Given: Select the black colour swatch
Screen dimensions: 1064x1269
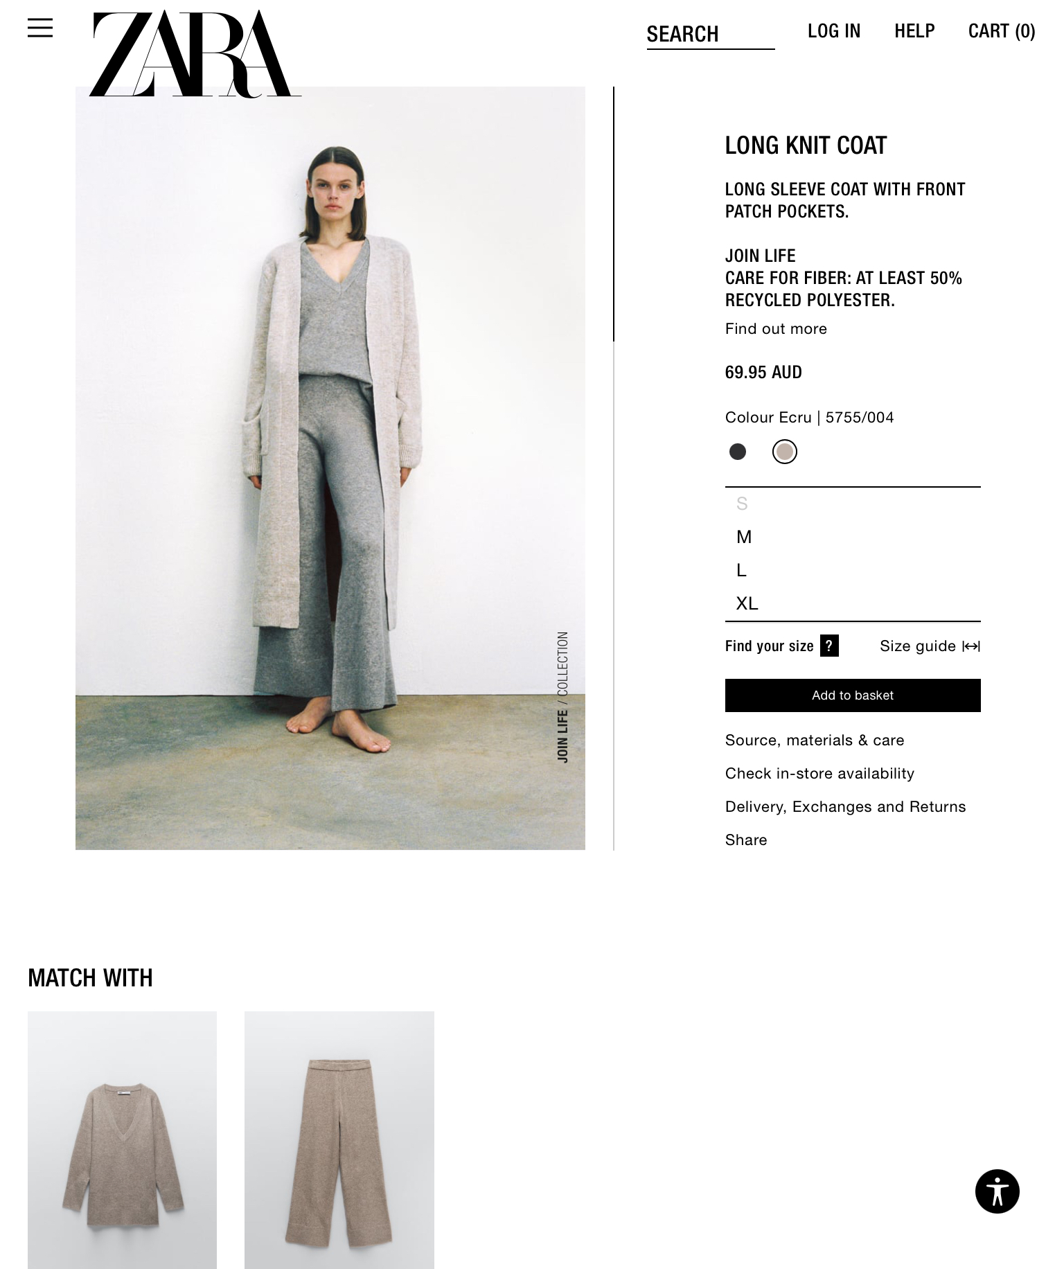Looking at the screenshot, I should pos(738,452).
